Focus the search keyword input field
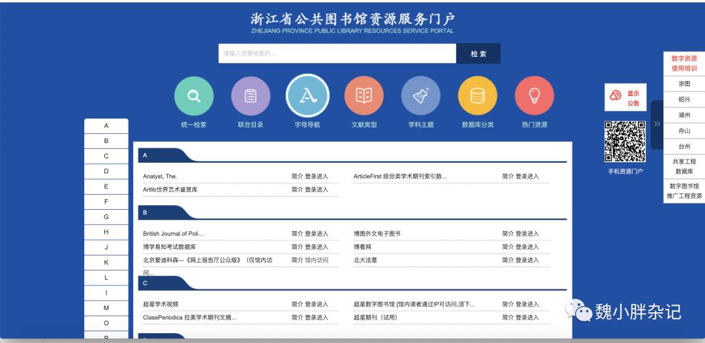Screen dimensions: 705x343 tap(337, 54)
